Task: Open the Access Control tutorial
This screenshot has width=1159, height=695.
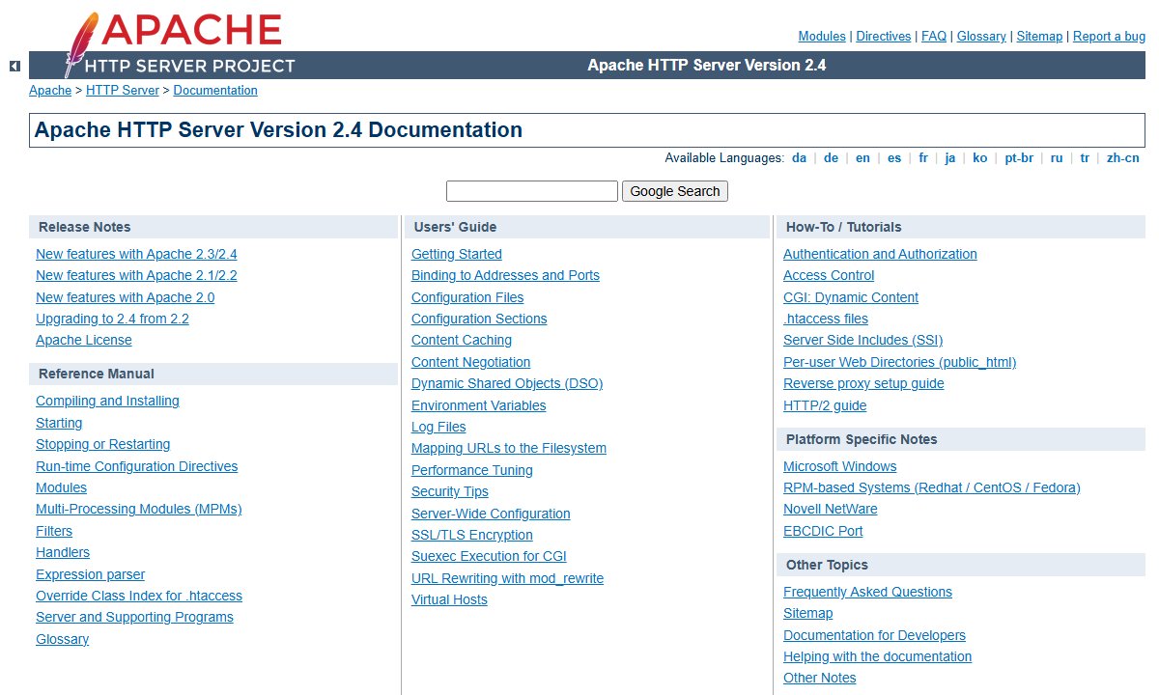Action: click(829, 276)
